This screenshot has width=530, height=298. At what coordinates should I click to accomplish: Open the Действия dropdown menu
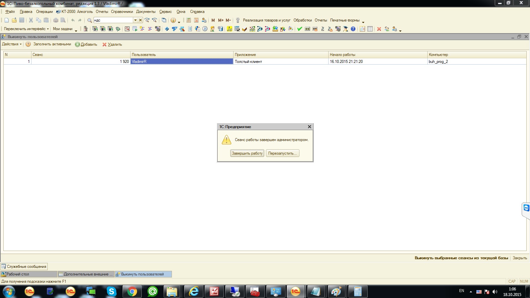pos(12,44)
